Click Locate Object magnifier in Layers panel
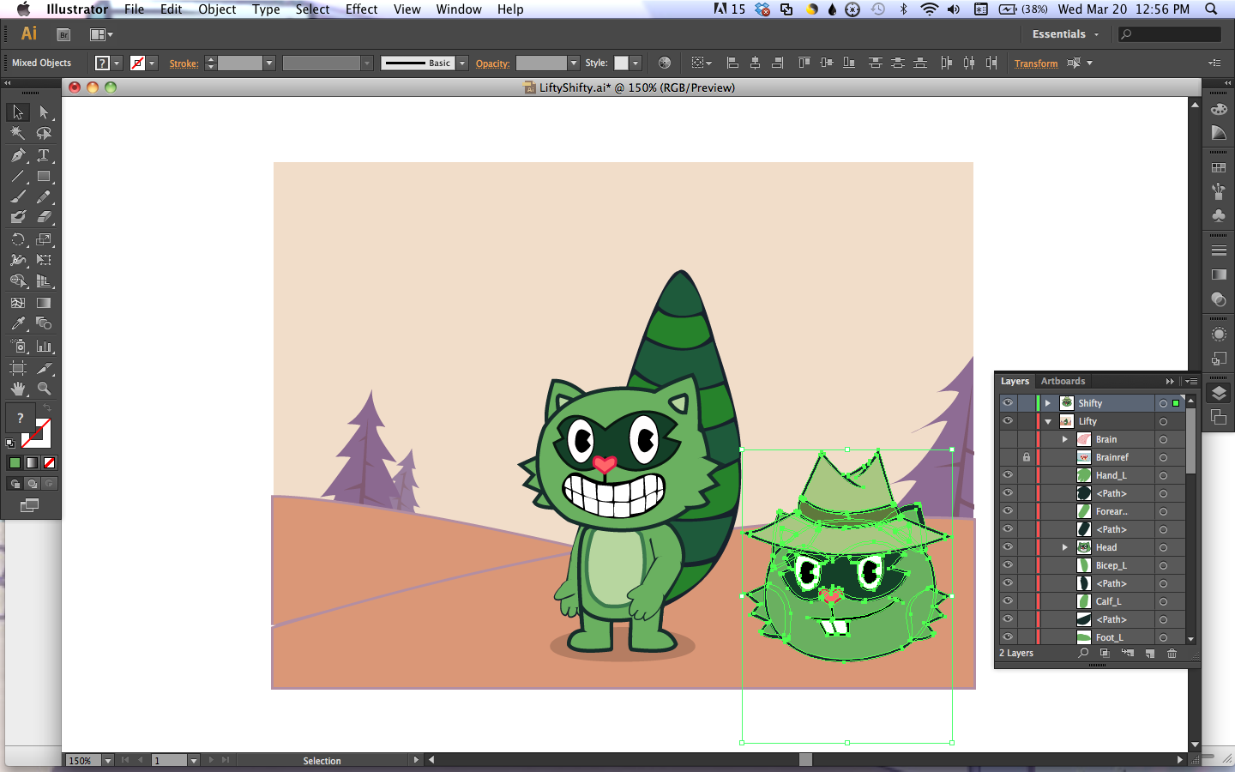 coord(1083,654)
